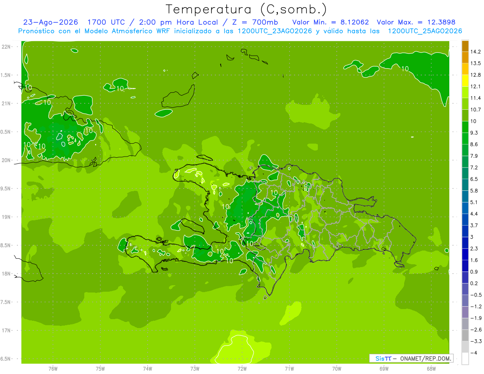Click the latitude axis label '19N'
The height and width of the screenshot is (374, 484).
click(7, 217)
